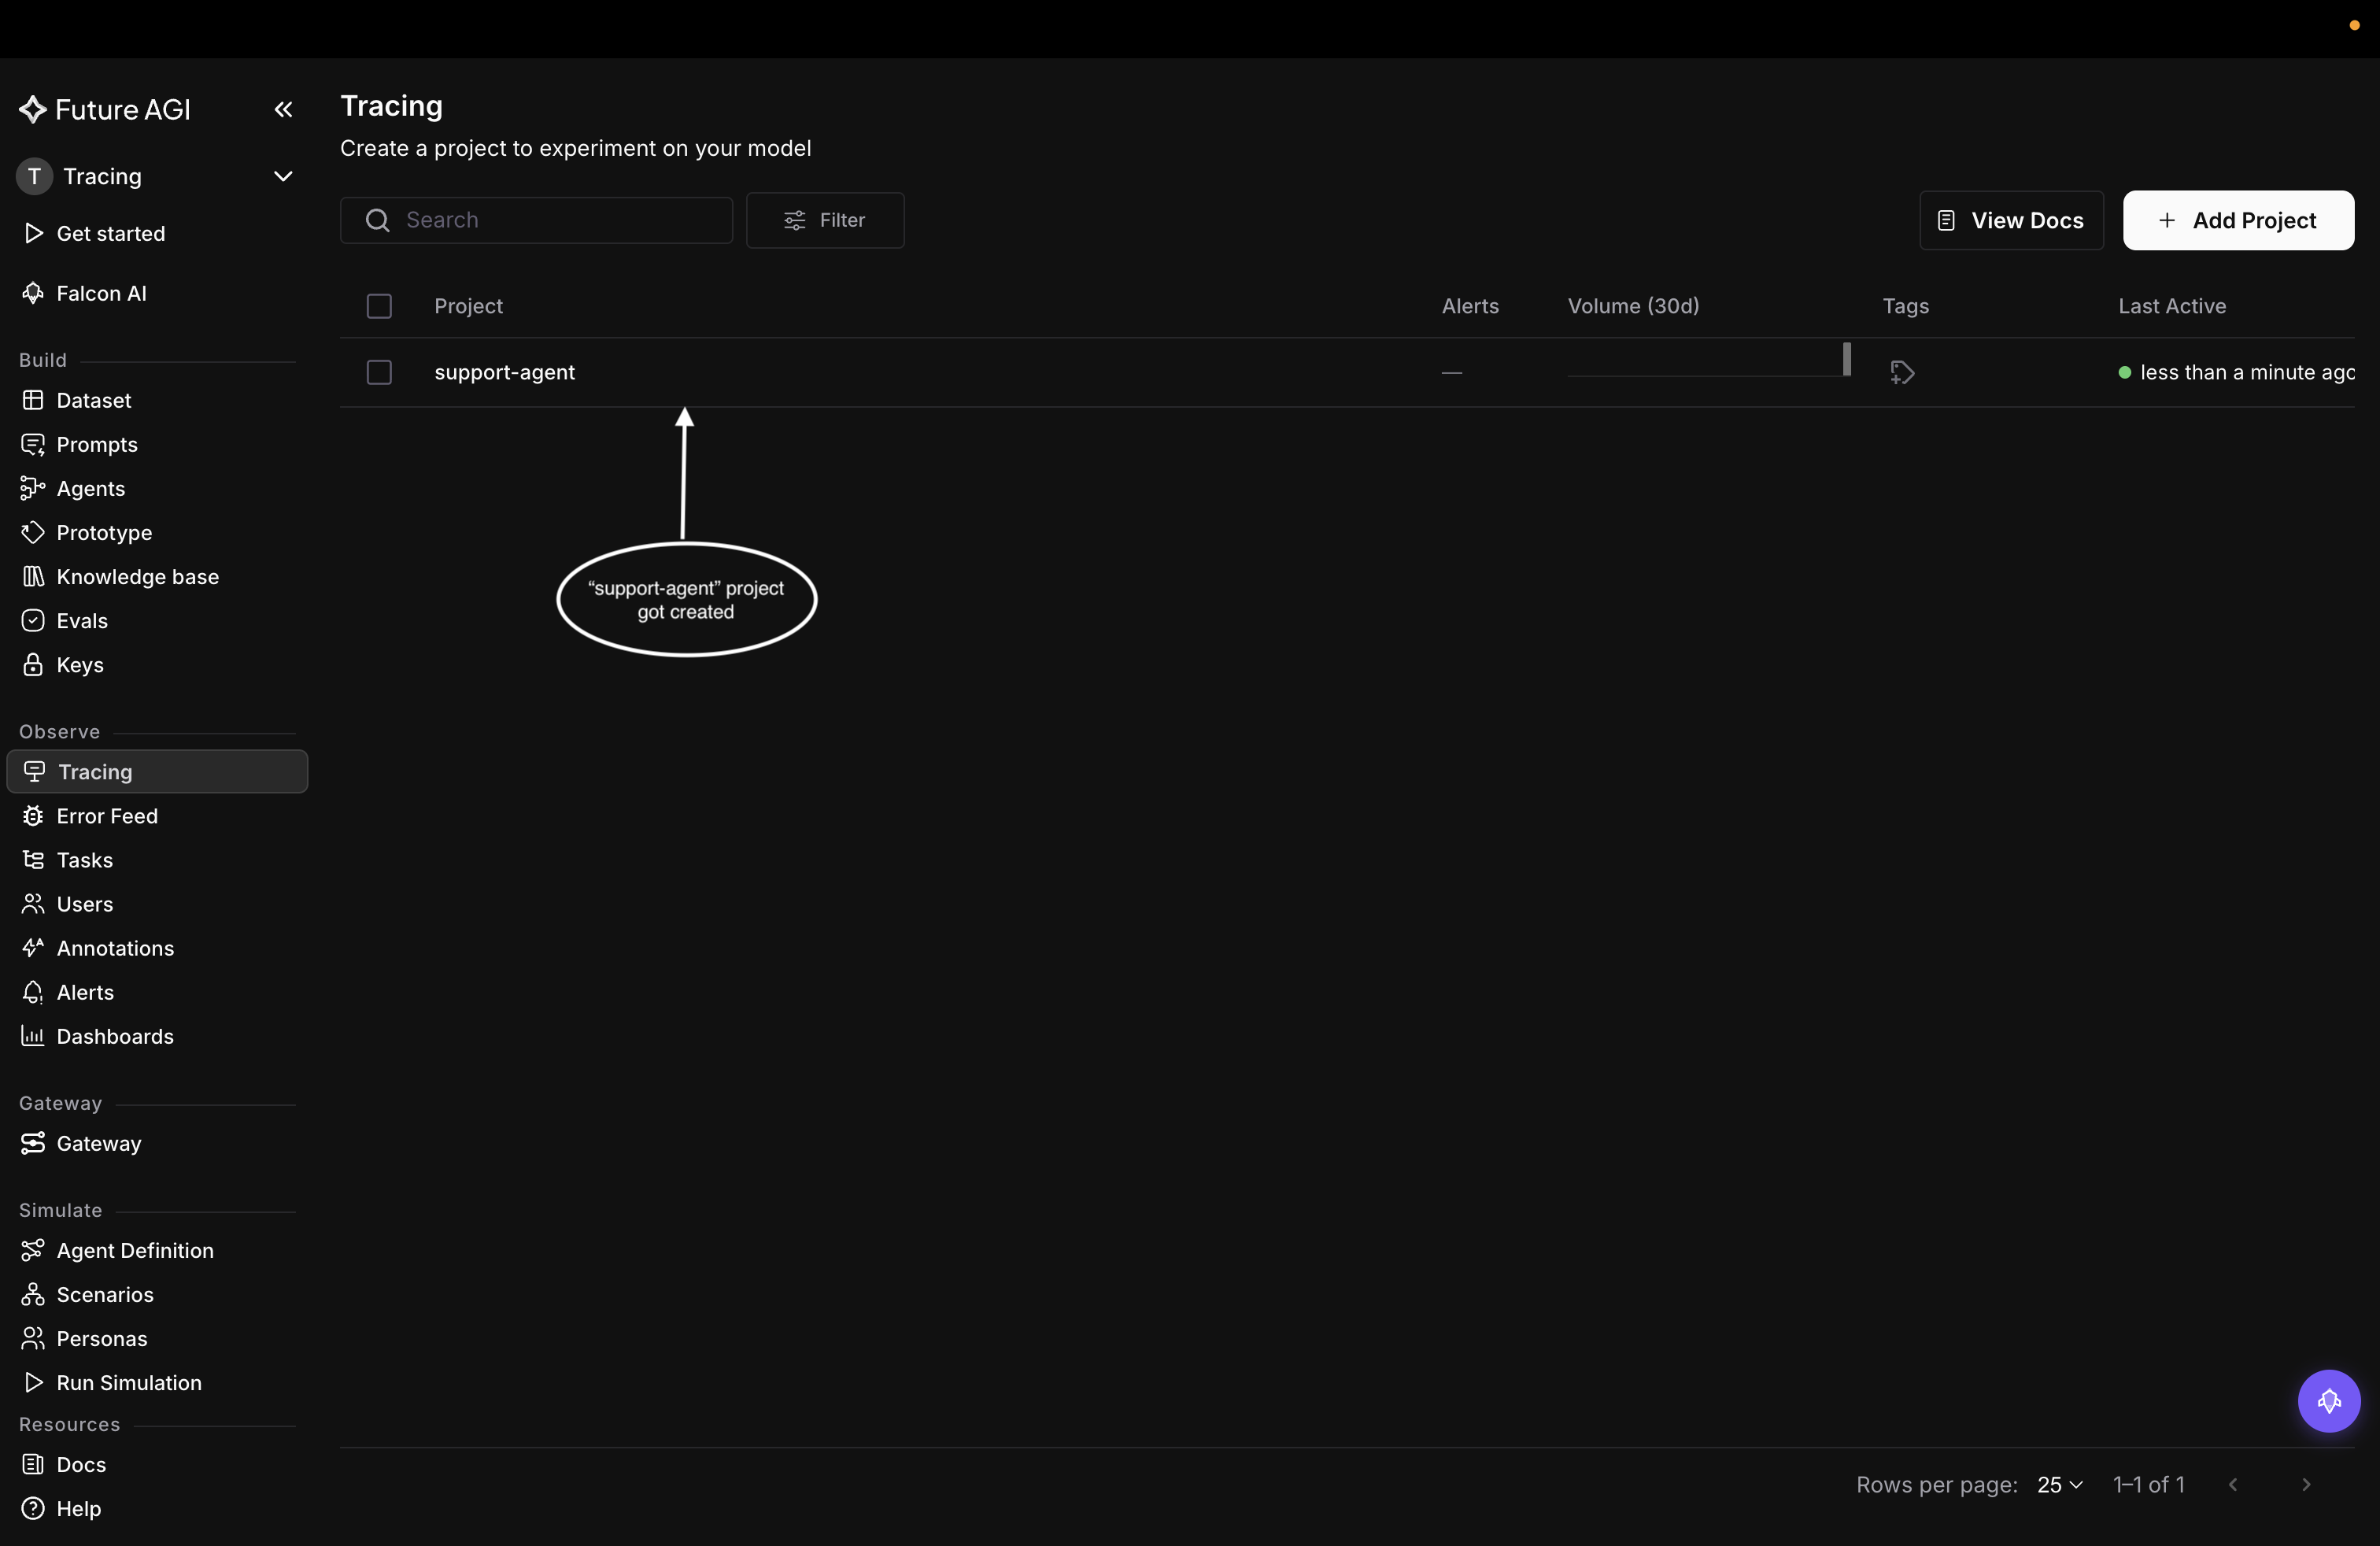Click the Evals checkmark icon

33,620
